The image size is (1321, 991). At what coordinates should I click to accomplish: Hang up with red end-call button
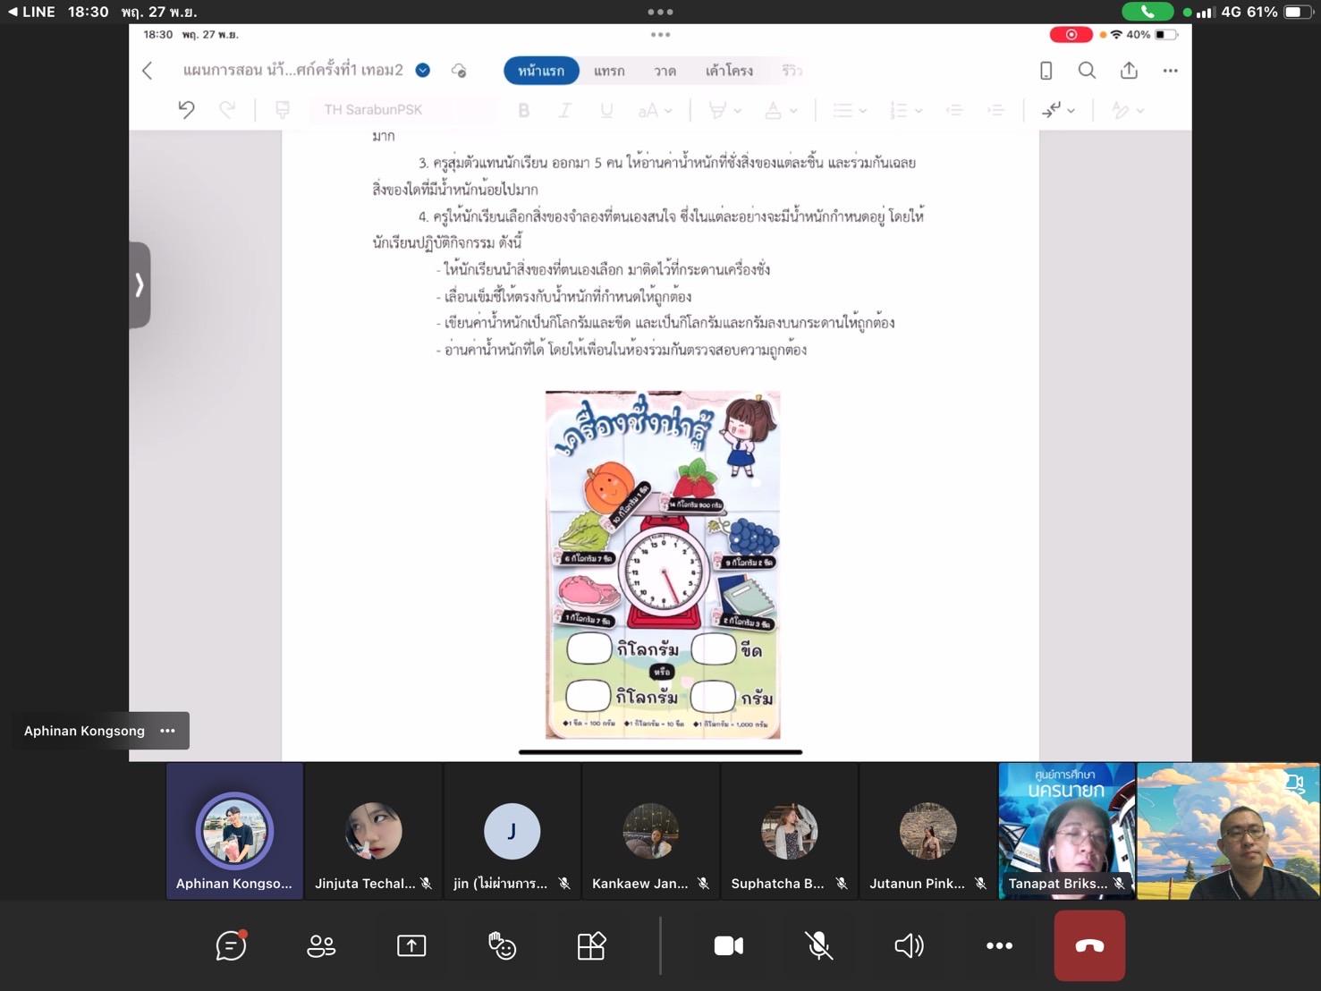(x=1088, y=945)
